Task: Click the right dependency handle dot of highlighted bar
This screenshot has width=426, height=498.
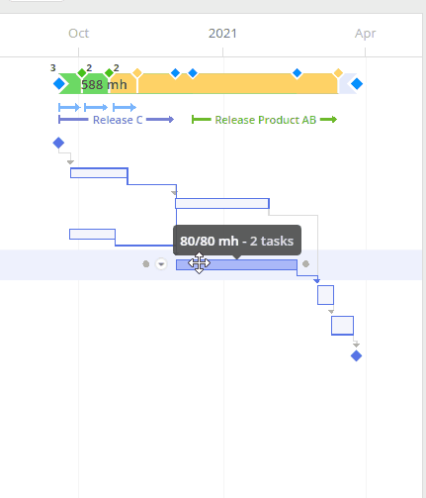Action: 305,264
